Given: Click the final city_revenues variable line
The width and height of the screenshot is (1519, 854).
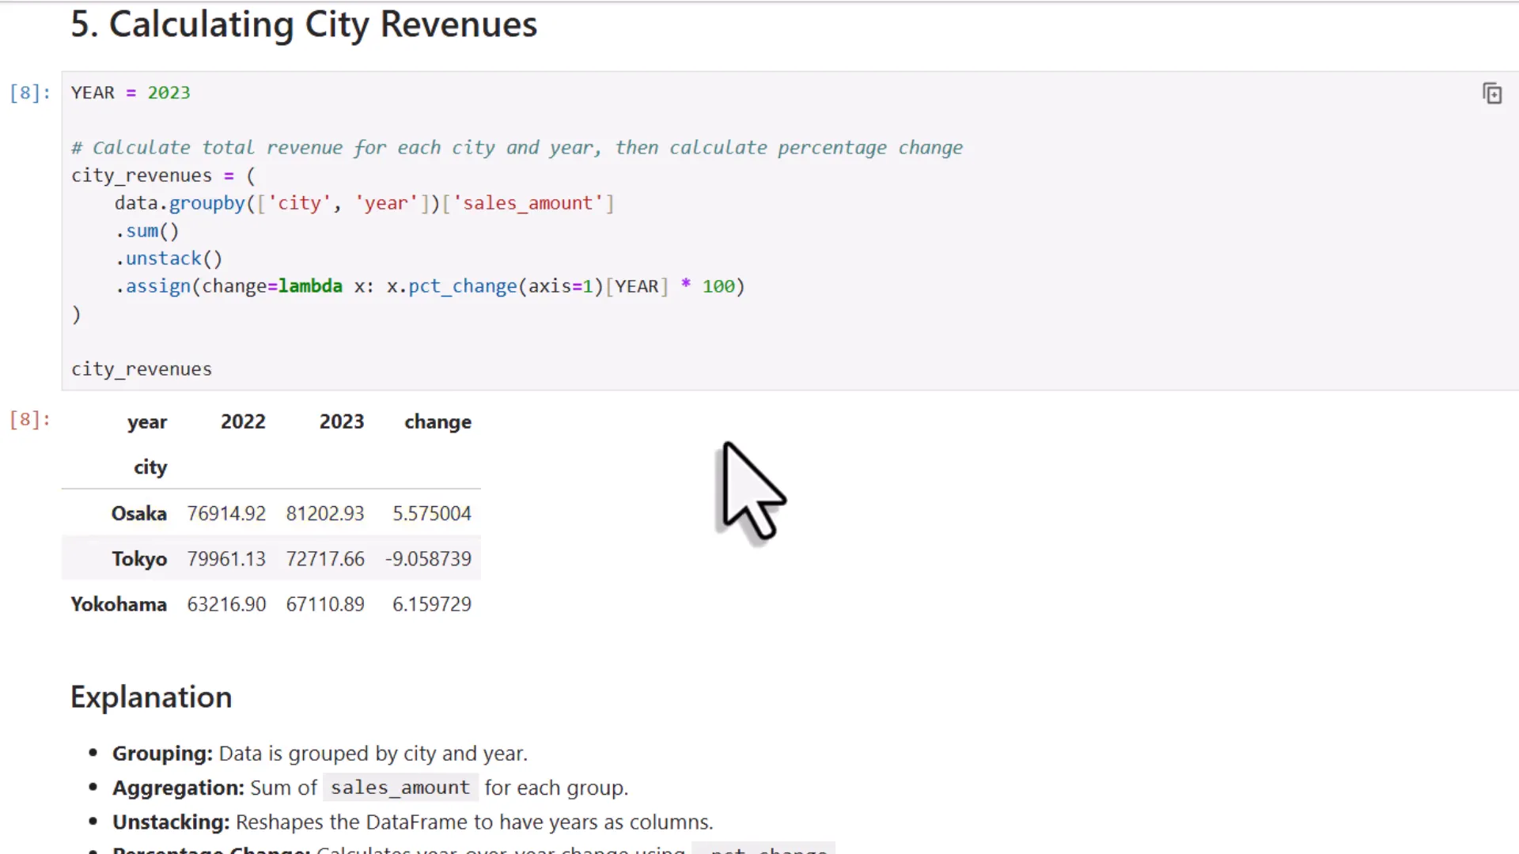Looking at the screenshot, I should [x=142, y=368].
